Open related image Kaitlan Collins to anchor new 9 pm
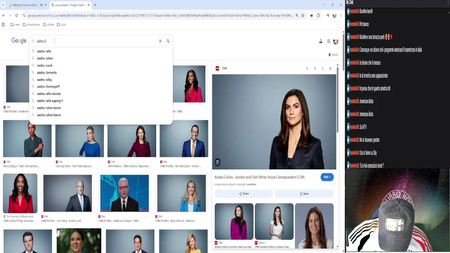 [x=234, y=221]
